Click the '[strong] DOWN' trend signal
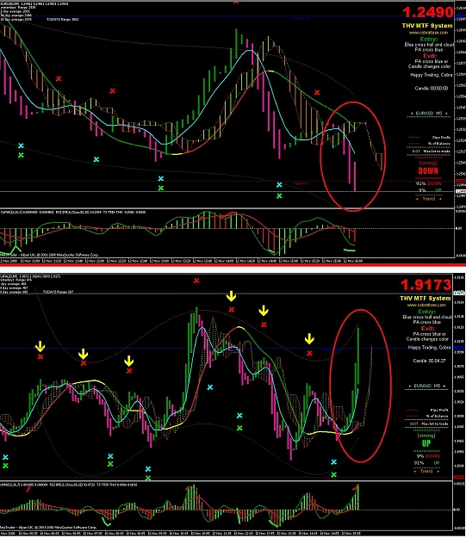The width and height of the screenshot is (466, 538). 428,168
